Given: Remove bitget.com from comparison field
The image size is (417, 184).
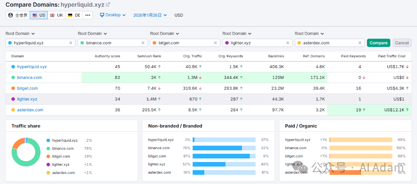Looking at the screenshot, I should [x=215, y=43].
